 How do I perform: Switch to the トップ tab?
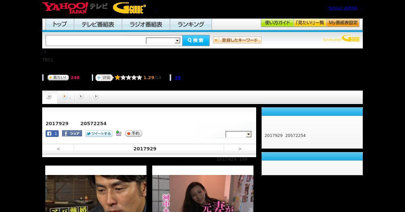coord(60,24)
